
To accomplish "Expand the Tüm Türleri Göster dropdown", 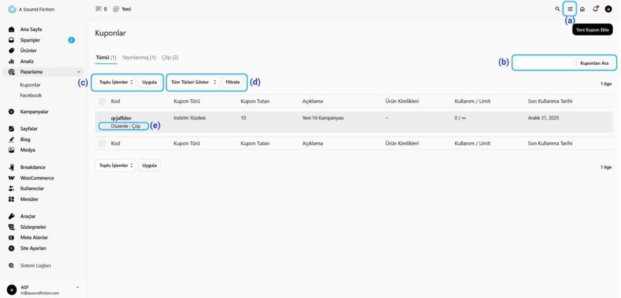I will [x=194, y=82].
